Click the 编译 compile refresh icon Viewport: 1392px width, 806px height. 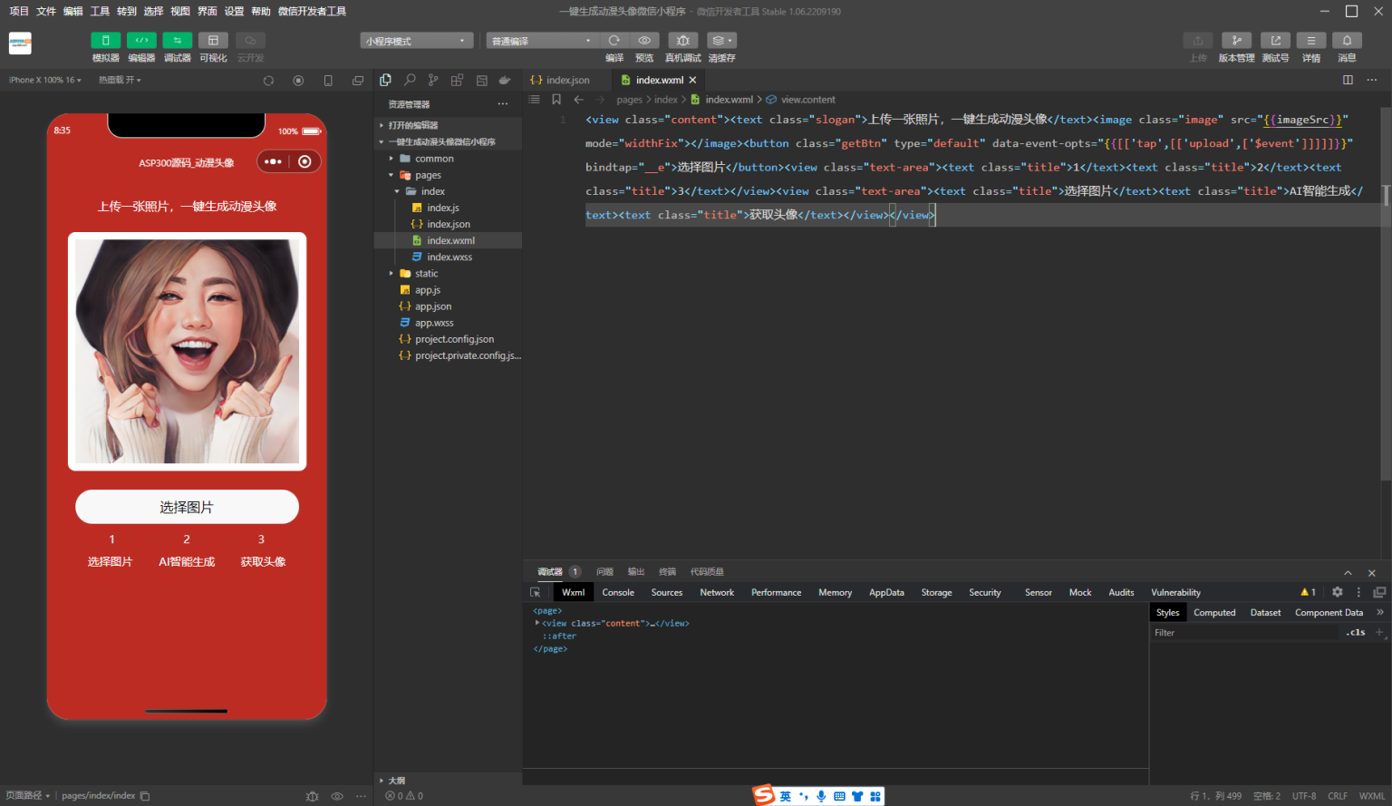click(x=614, y=41)
